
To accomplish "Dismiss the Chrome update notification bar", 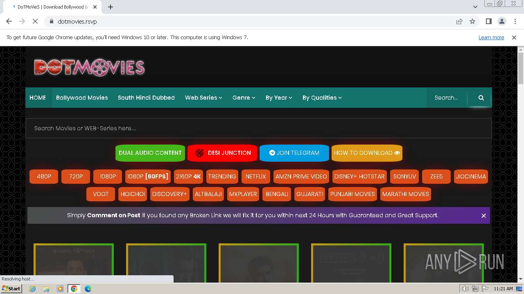I will point(514,37).
